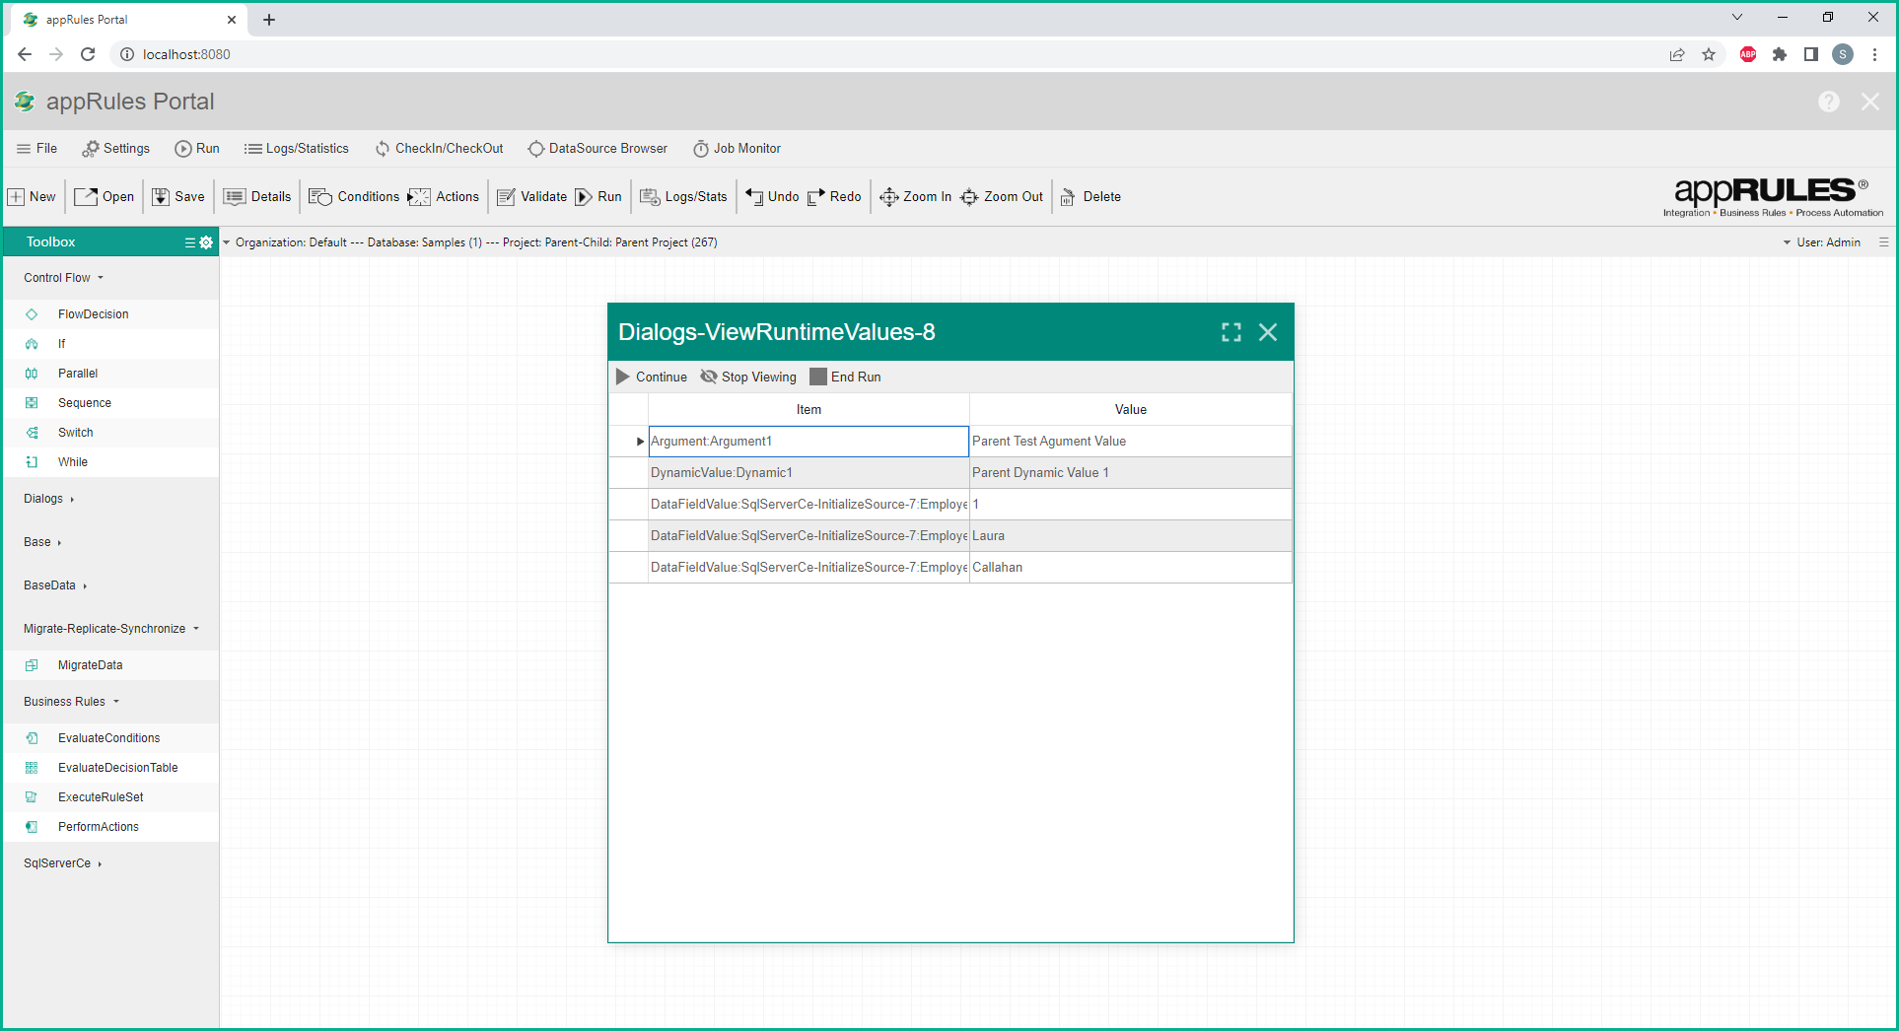Image resolution: width=1899 pixels, height=1031 pixels.
Task: Open the DataSource Browser menu
Action: click(x=598, y=149)
